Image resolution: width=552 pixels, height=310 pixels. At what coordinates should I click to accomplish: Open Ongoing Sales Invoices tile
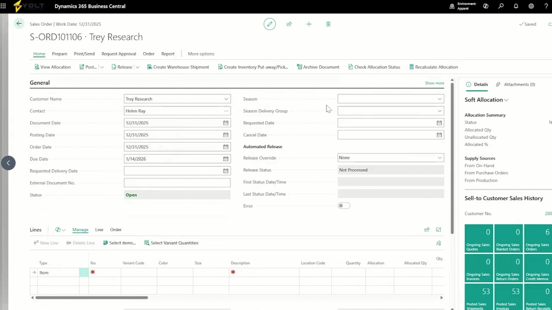pyautogui.click(x=479, y=268)
